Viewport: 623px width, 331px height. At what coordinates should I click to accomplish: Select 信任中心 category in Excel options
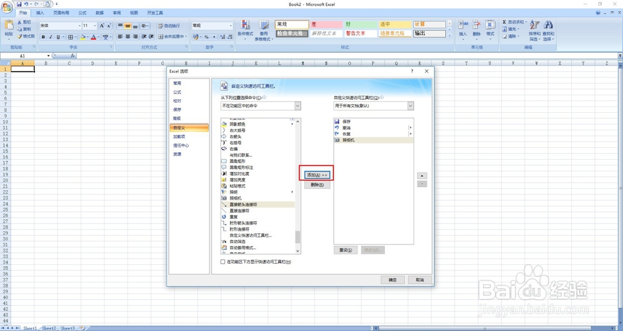189,145
